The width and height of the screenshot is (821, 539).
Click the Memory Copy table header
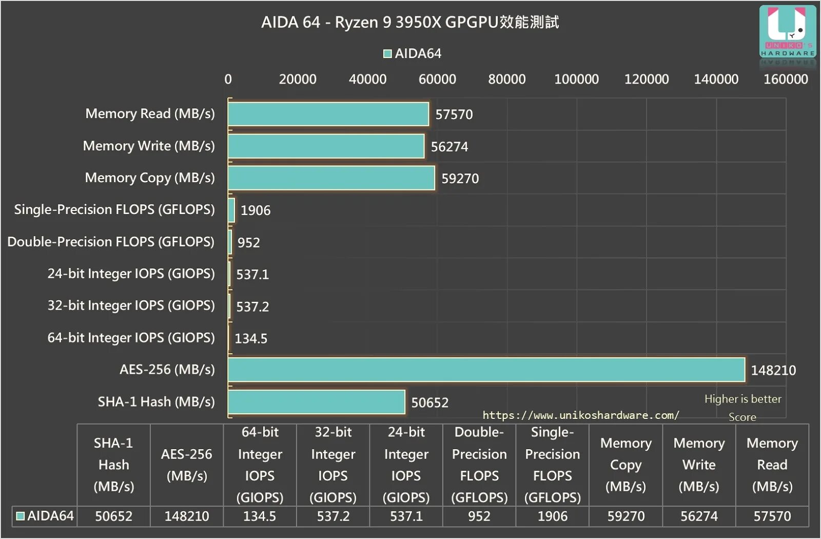626,465
